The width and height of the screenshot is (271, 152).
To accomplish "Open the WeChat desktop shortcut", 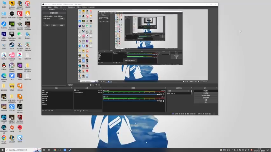I will (x=20, y=35).
